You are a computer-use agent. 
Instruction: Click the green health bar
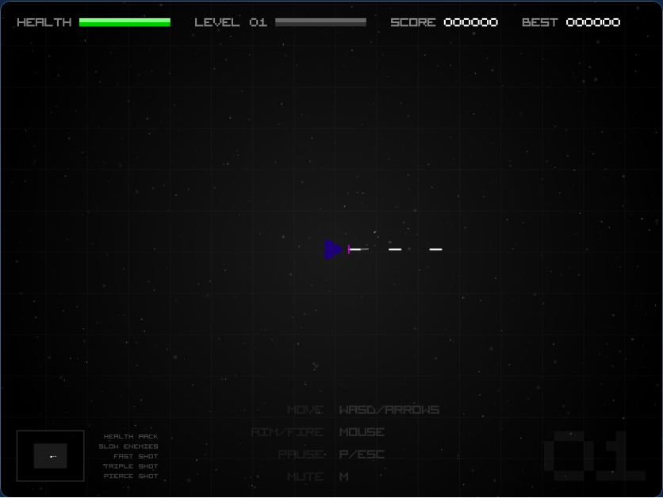[125, 22]
